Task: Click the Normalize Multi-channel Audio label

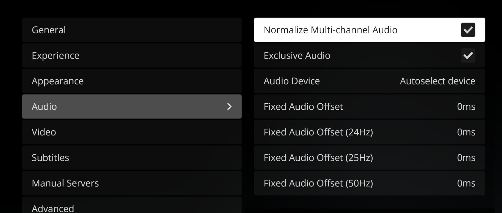Action: (330, 30)
